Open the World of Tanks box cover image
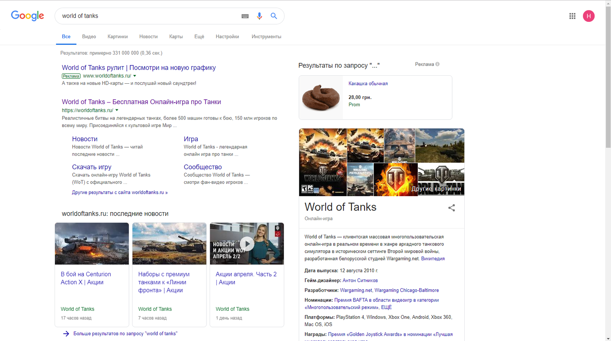Viewport: 611px width, 341px height. [x=323, y=162]
